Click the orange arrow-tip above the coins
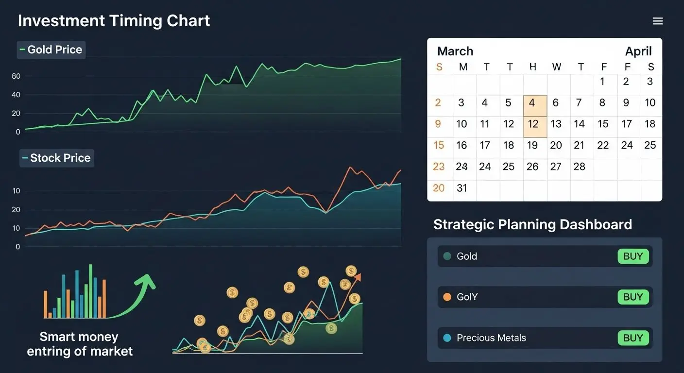Image resolution: width=684 pixels, height=373 pixels. pos(358,277)
